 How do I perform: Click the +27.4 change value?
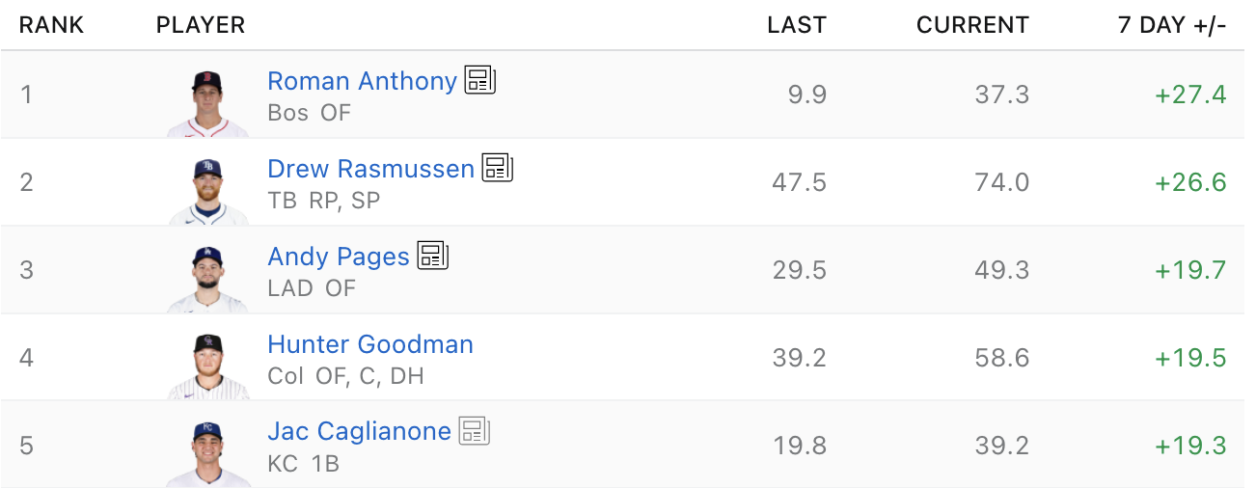pos(1189,95)
